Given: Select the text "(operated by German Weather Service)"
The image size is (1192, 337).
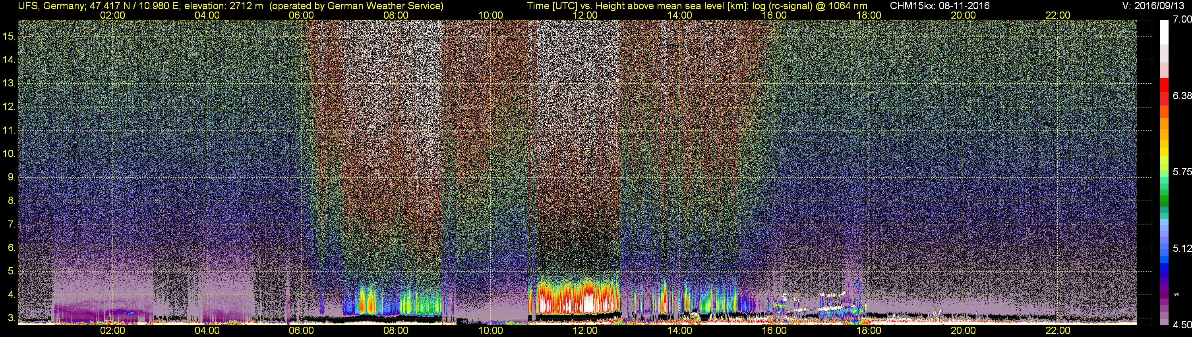Looking at the screenshot, I should (x=357, y=6).
